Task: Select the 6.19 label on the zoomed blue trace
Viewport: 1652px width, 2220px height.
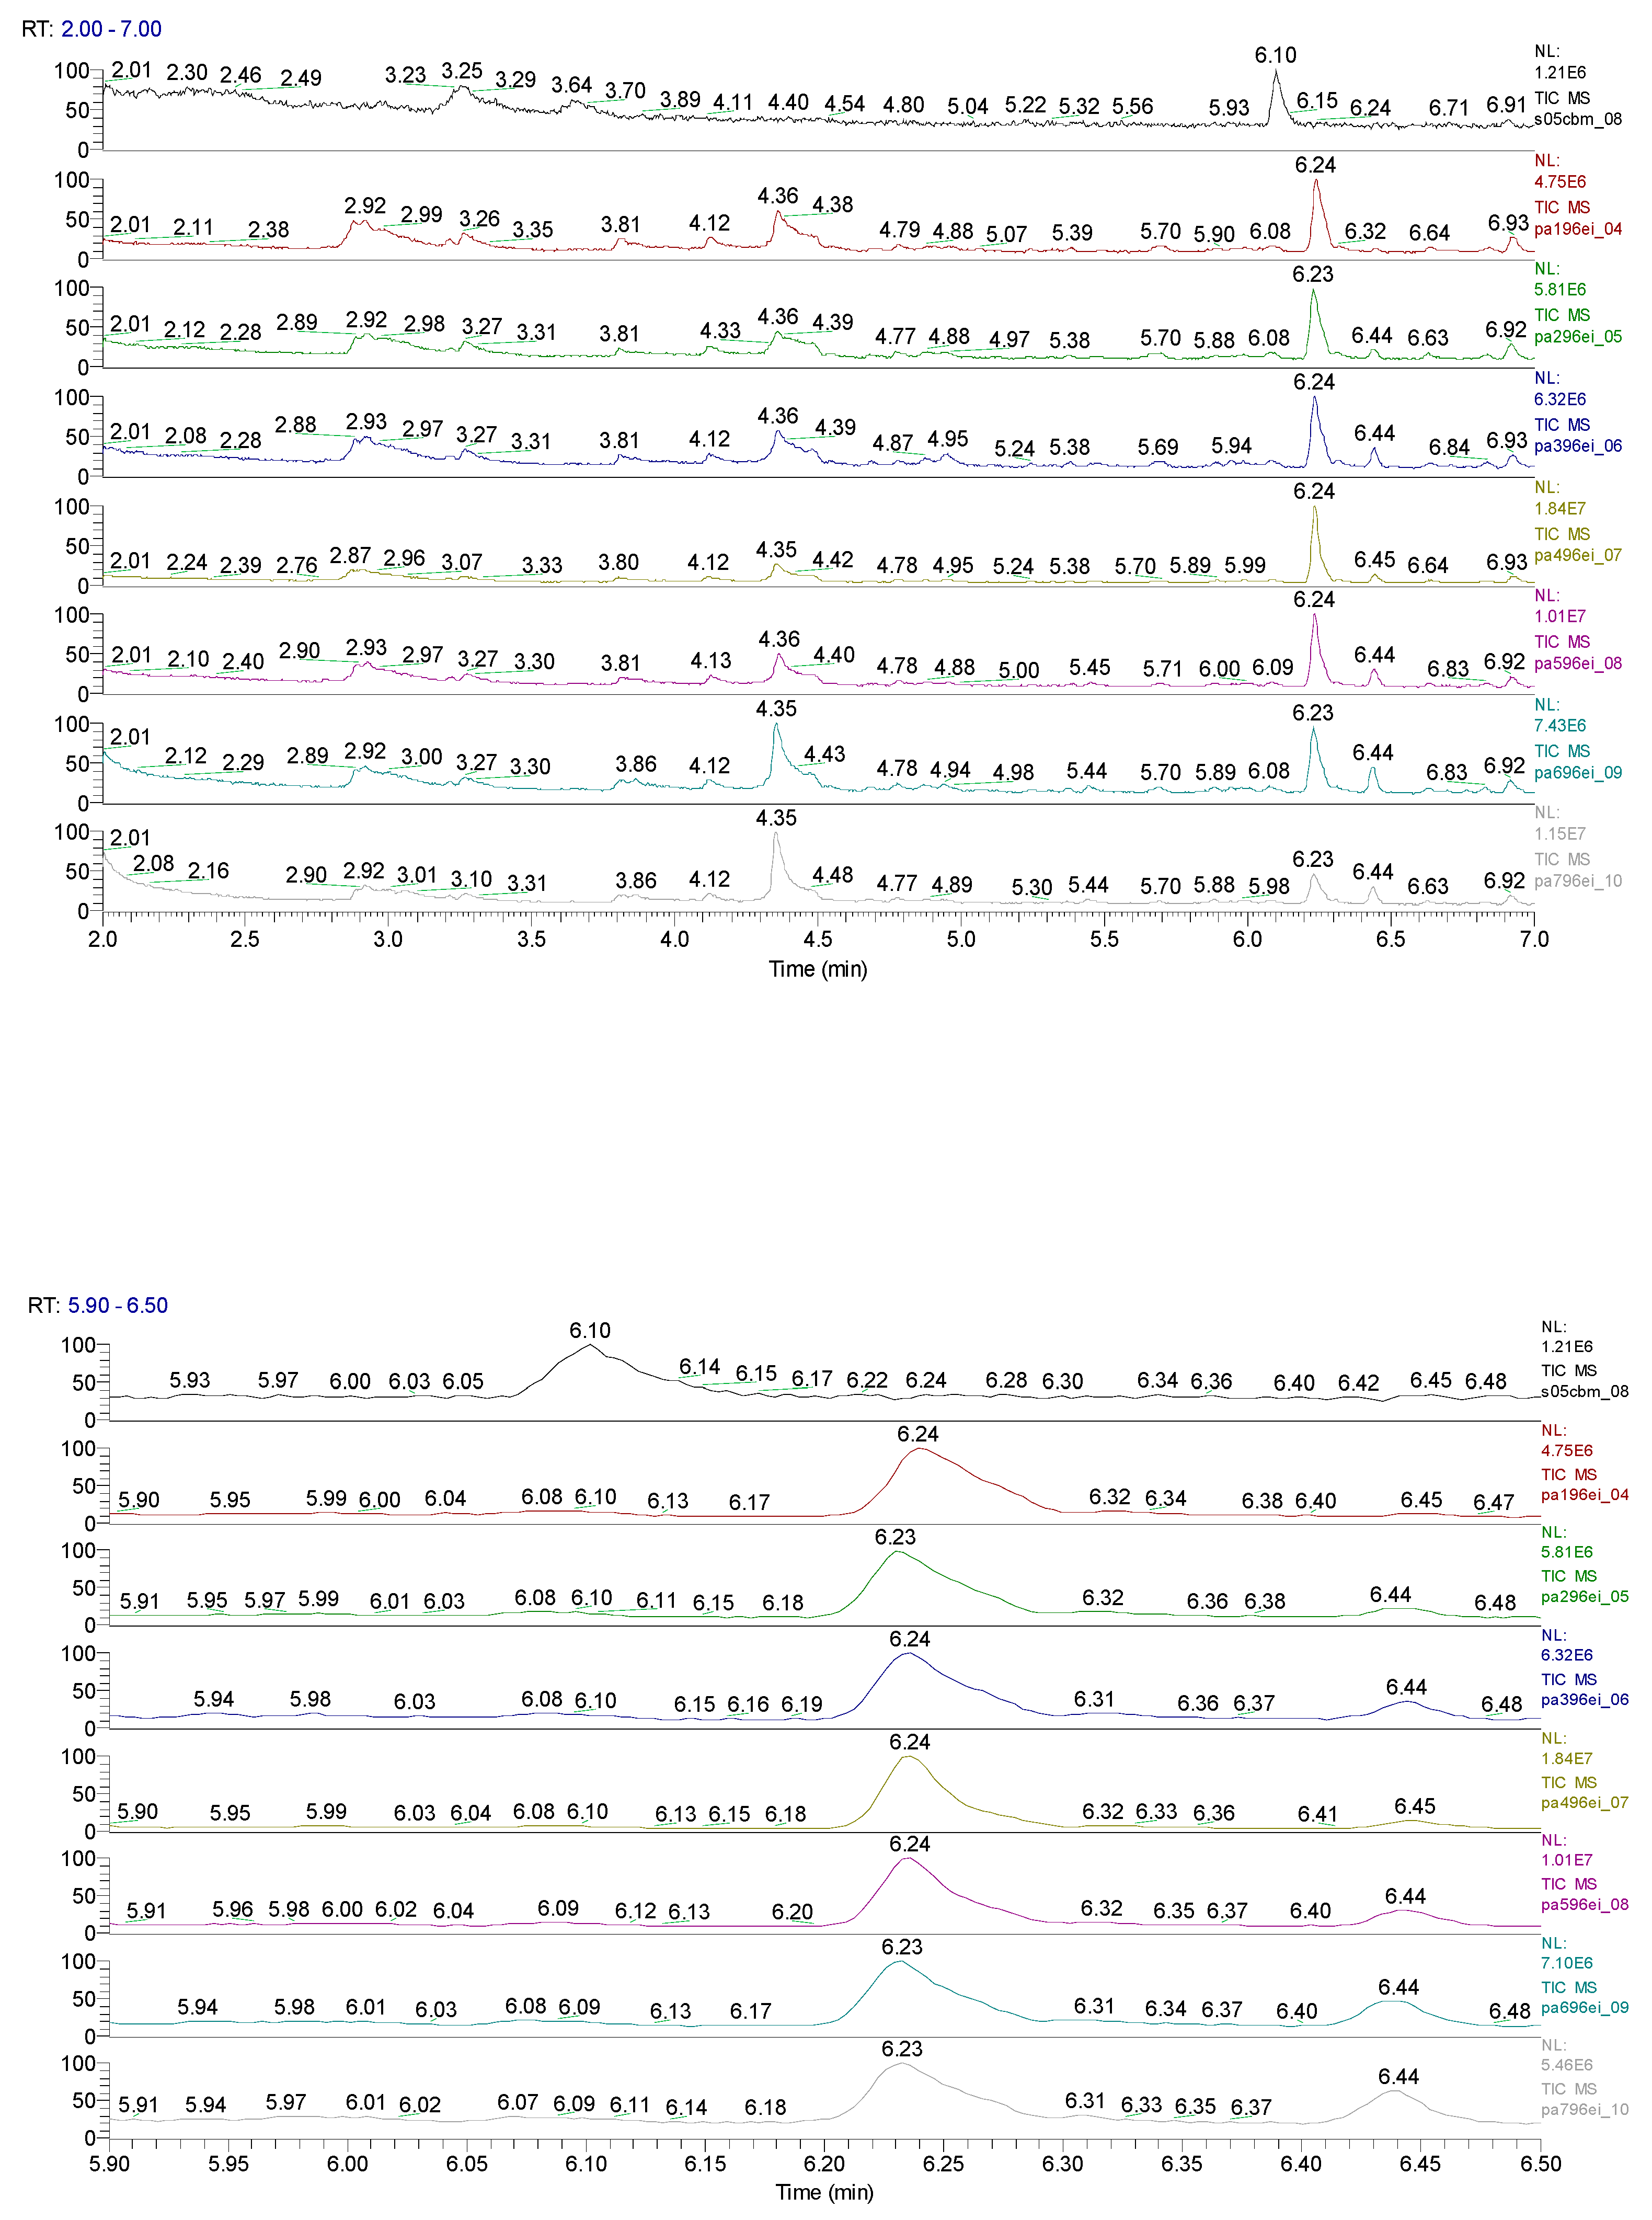Action: tap(802, 1704)
